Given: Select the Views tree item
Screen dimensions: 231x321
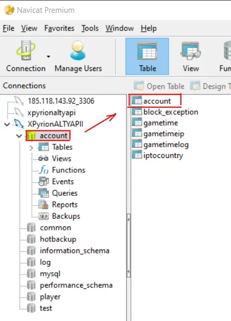Looking at the screenshot, I should (62, 158).
